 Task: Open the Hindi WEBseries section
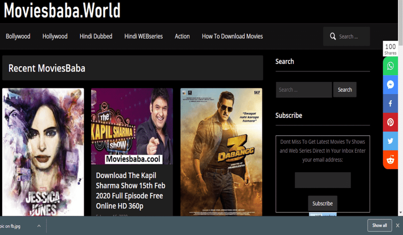click(x=143, y=36)
